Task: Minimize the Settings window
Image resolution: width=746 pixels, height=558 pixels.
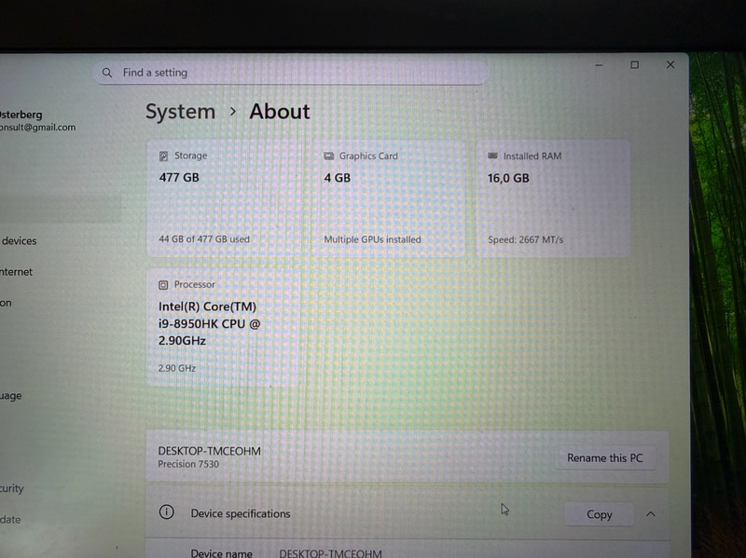Action: click(599, 65)
